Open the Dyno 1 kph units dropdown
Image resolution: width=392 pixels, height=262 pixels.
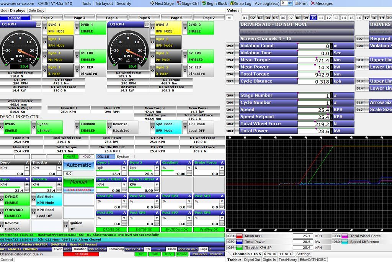pos(124,168)
